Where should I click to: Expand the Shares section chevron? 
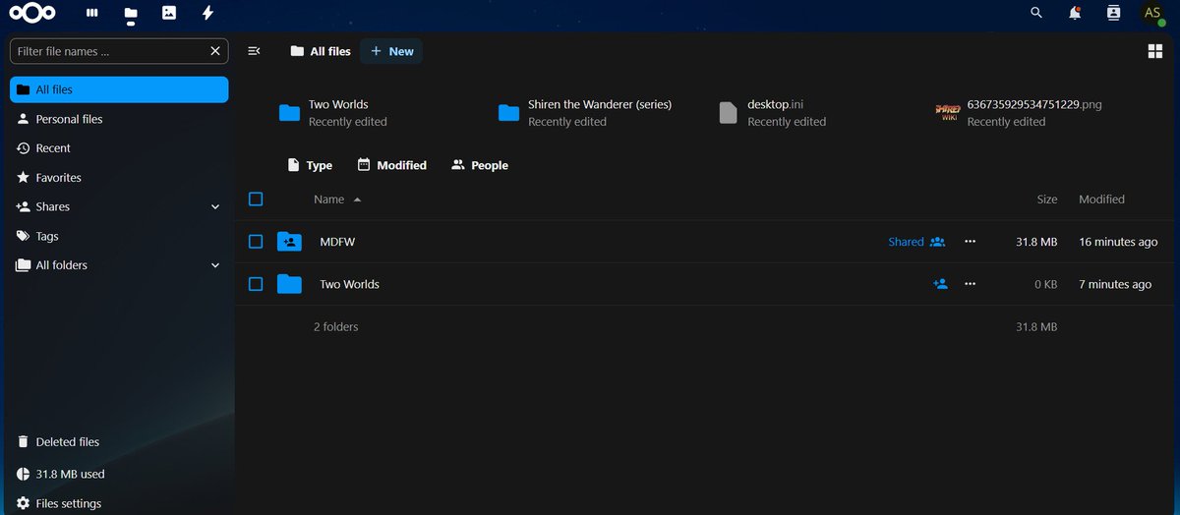click(215, 207)
